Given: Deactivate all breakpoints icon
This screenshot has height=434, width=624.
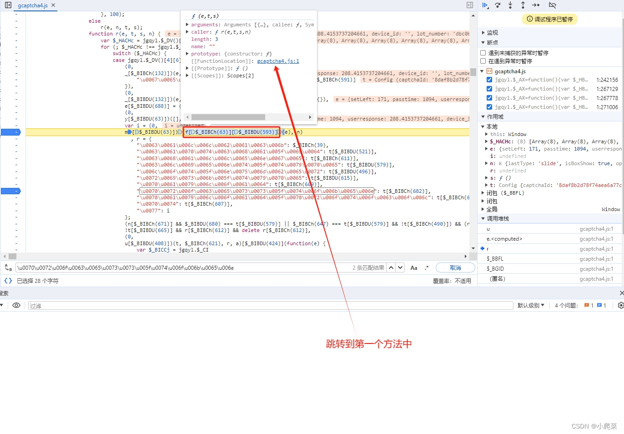Looking at the screenshot, I should pos(552,5).
